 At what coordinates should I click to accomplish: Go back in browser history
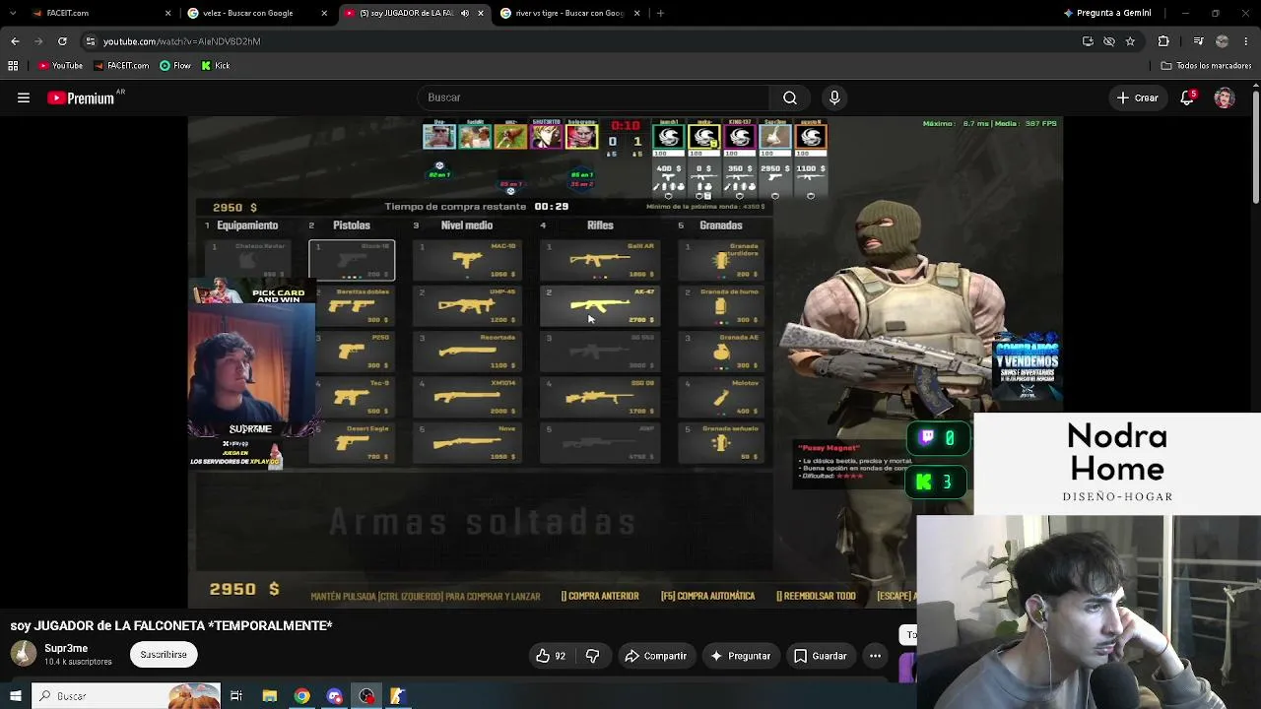pyautogui.click(x=15, y=41)
